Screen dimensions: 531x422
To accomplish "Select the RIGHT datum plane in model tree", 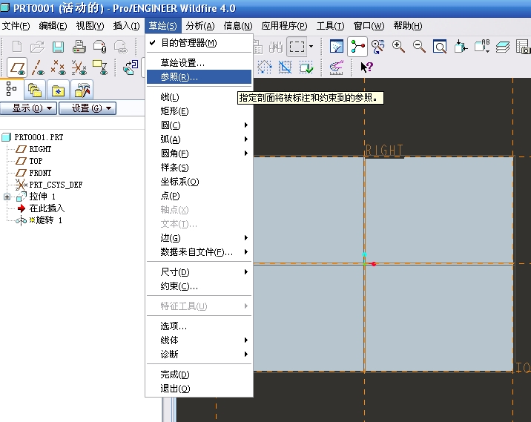I will (40, 149).
